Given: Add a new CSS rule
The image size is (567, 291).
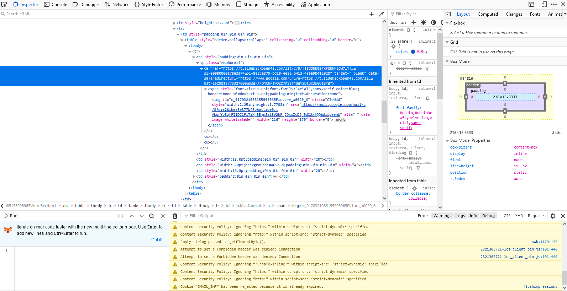Looking at the screenshot, I should click(414, 22).
